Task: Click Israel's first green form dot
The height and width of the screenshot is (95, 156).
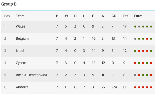Action: pyautogui.click(x=135, y=51)
